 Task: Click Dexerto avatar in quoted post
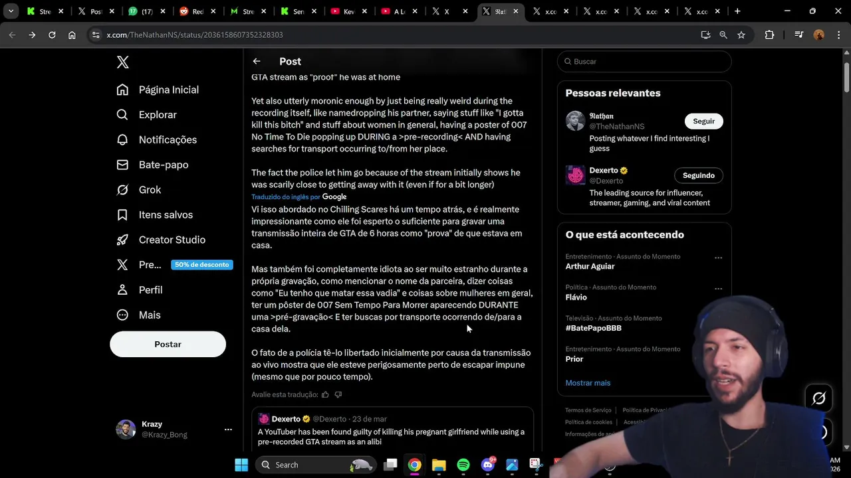[263, 419]
